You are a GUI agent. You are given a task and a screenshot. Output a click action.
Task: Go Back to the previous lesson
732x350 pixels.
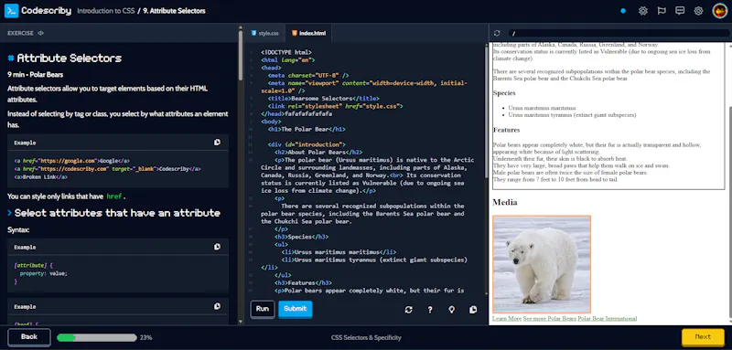coord(29,337)
